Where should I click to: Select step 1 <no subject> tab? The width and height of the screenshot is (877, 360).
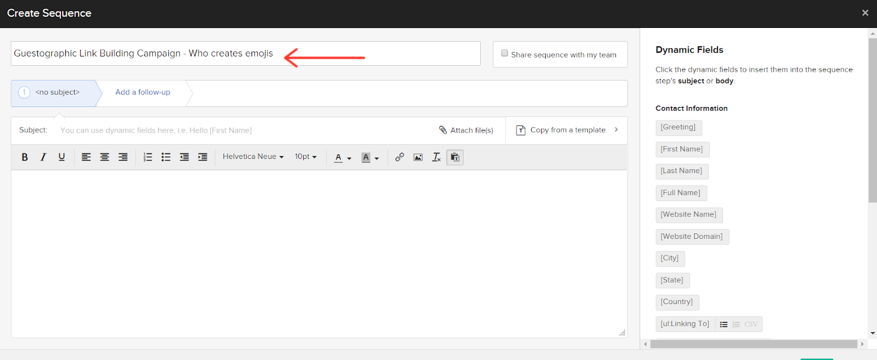pos(54,93)
